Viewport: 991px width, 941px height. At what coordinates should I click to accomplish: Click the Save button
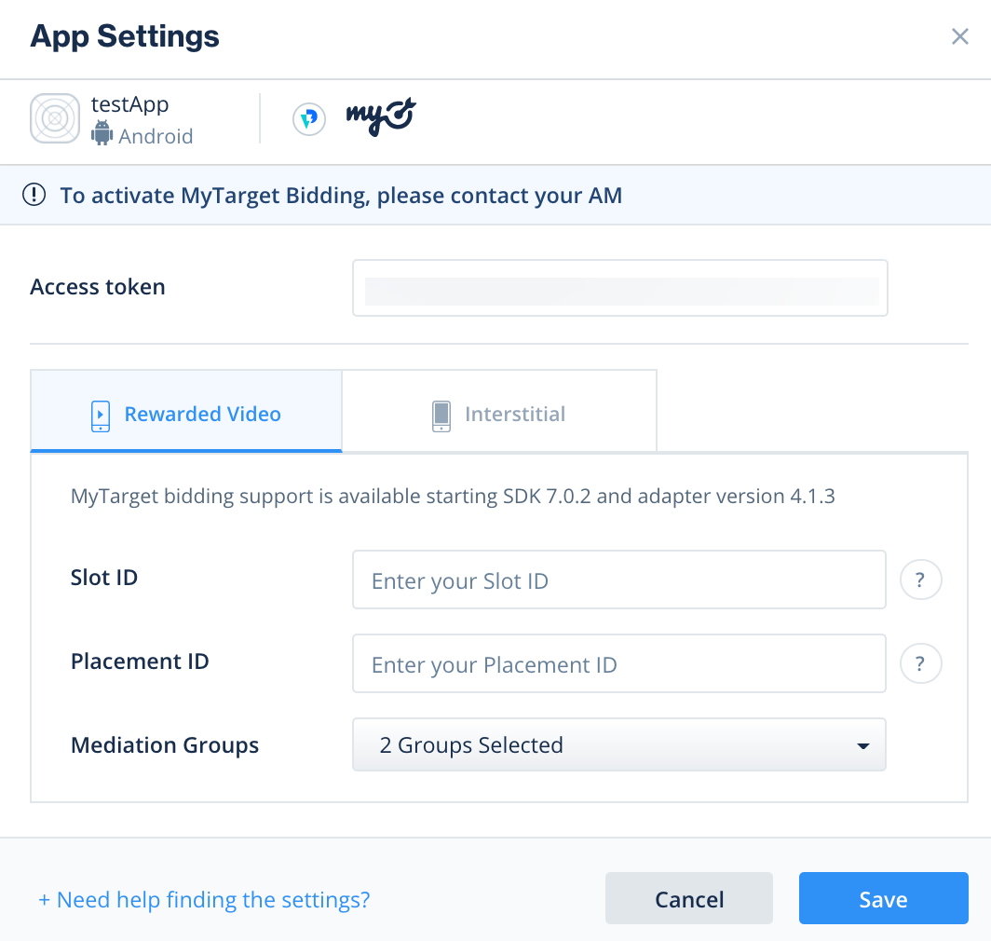tap(883, 898)
